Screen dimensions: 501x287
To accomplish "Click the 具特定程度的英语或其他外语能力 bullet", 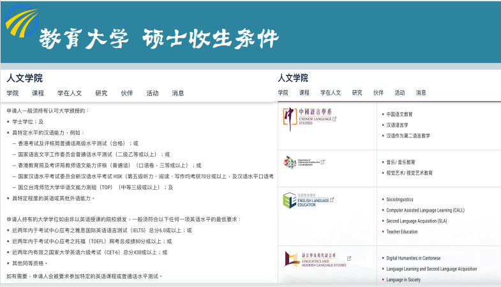I will pyautogui.click(x=54, y=198).
